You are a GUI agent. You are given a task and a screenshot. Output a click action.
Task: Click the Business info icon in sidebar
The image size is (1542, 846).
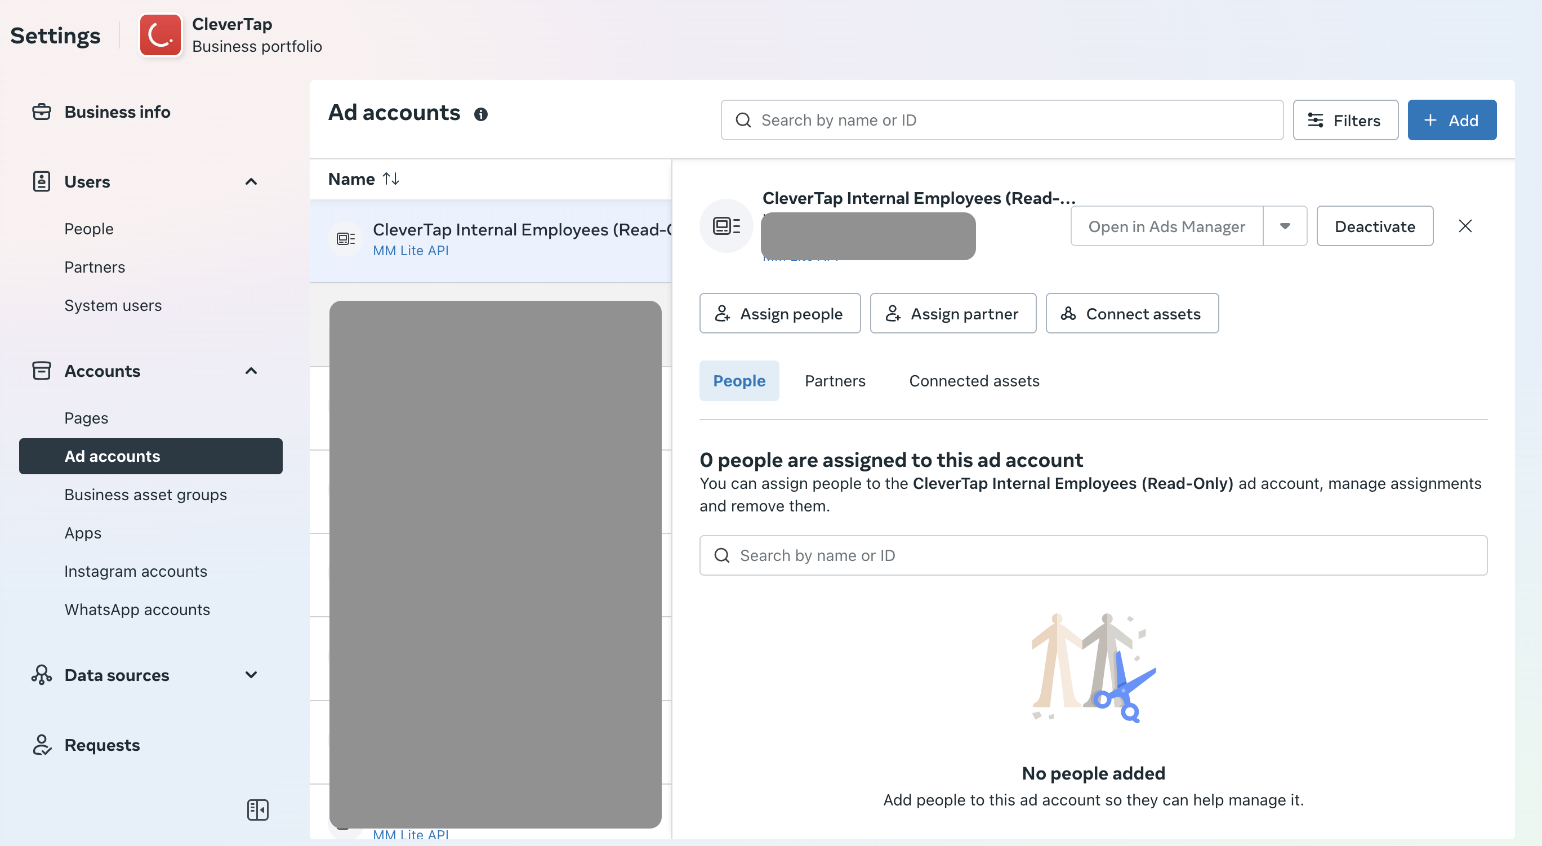[41, 112]
